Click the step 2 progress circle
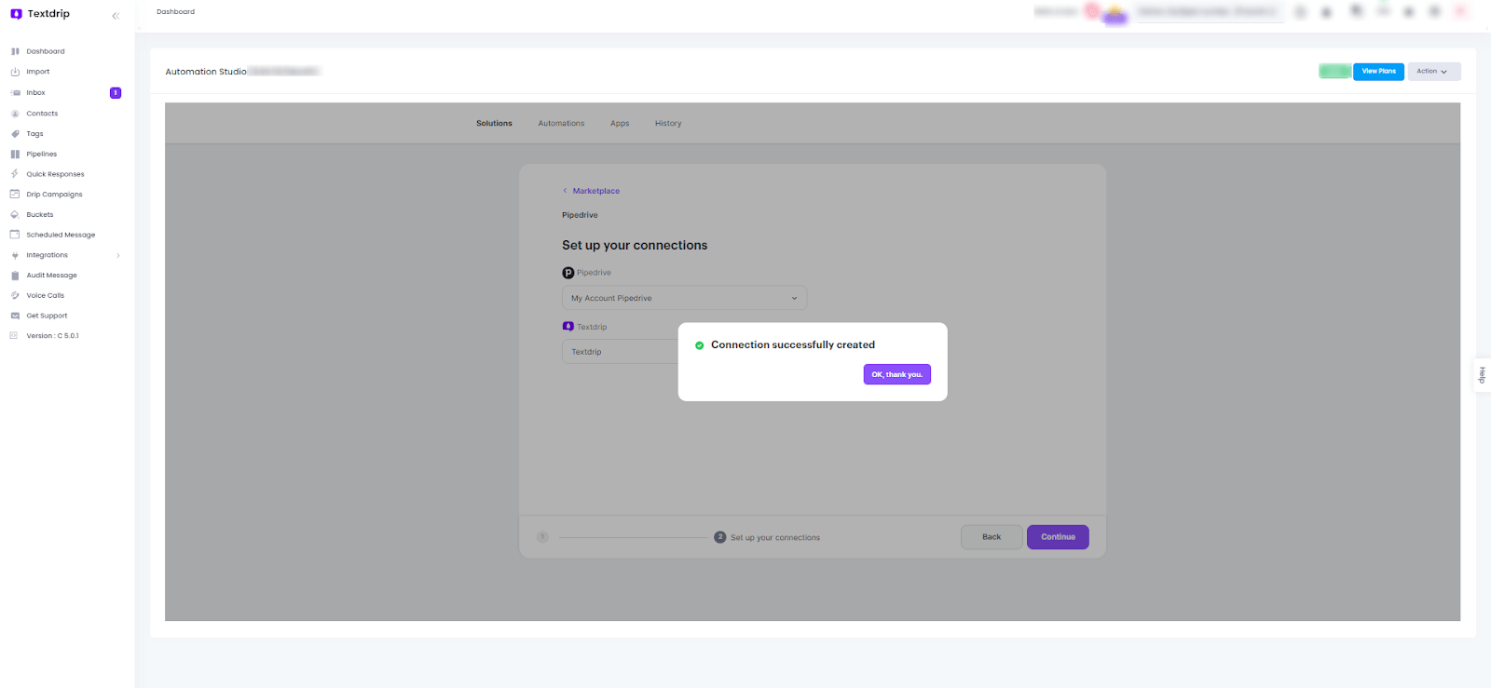 pyautogui.click(x=720, y=537)
